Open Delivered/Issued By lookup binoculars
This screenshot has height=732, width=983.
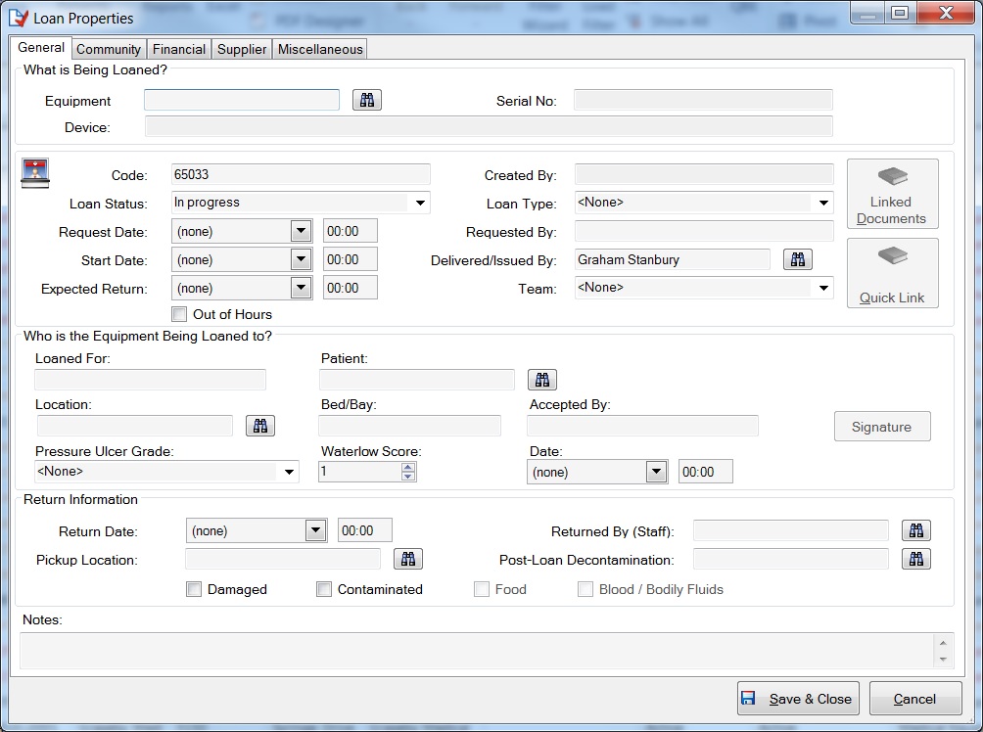point(797,259)
